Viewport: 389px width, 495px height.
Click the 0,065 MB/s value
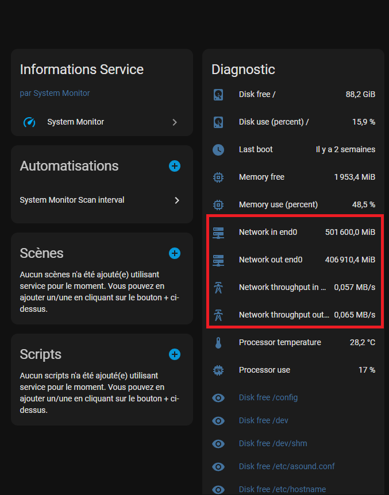coord(355,315)
